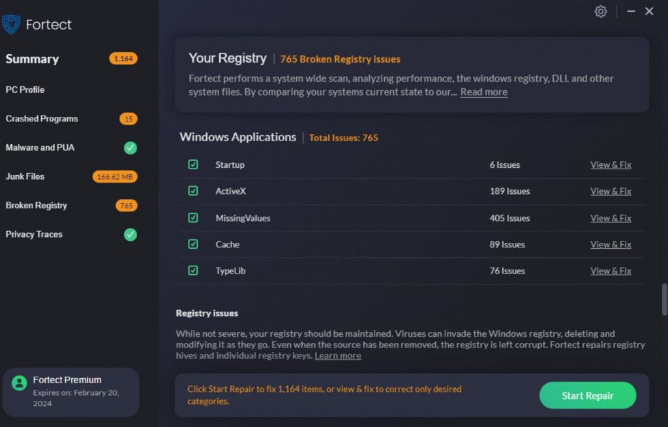Click the 166.62 MB badge beside Junk Files
668x427 pixels.
(115, 176)
